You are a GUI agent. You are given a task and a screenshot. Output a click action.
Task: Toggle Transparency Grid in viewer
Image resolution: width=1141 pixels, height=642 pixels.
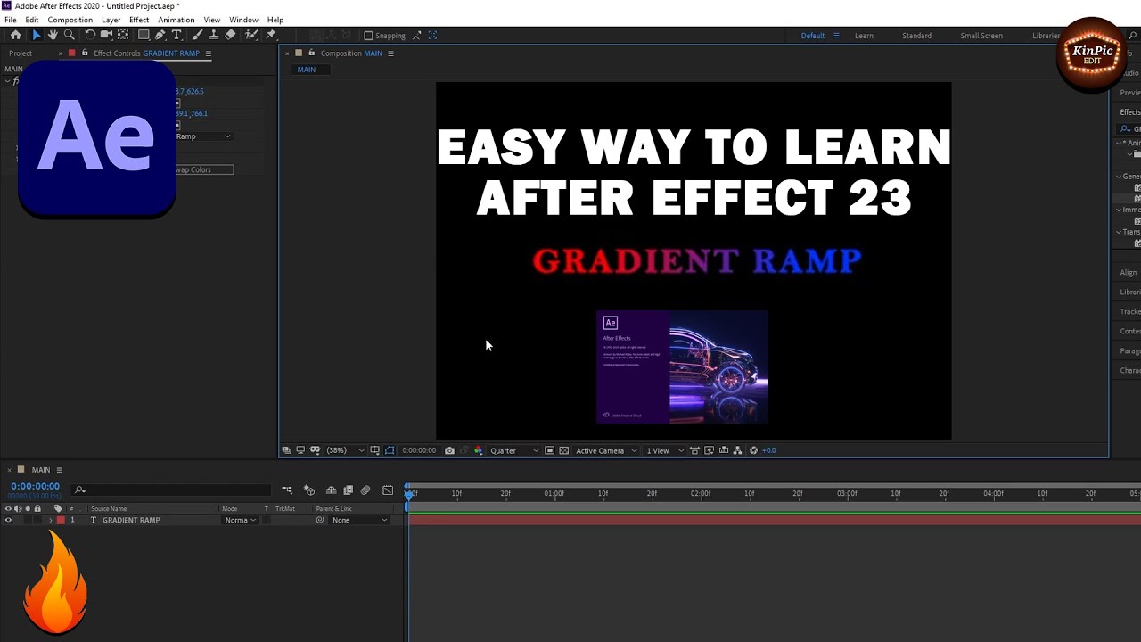click(x=563, y=450)
